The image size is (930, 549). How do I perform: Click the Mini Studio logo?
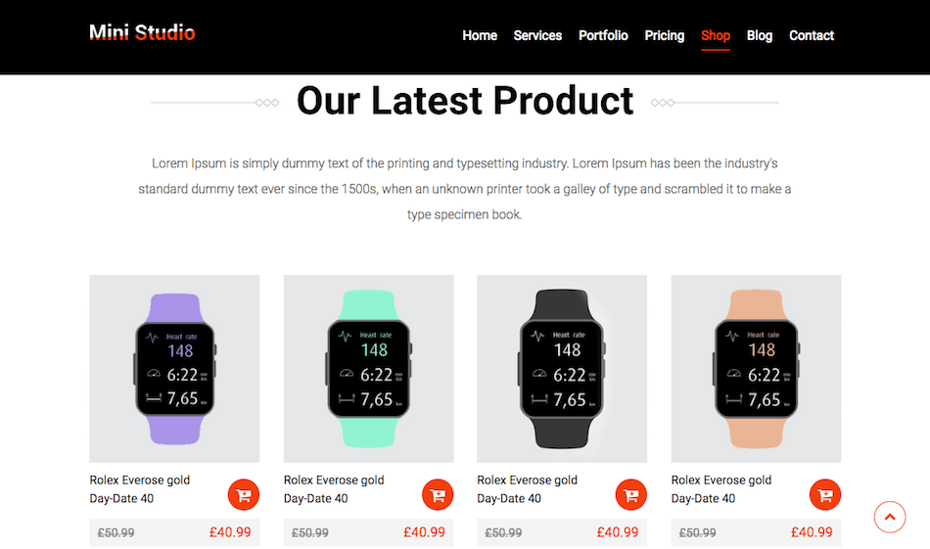coord(142,32)
